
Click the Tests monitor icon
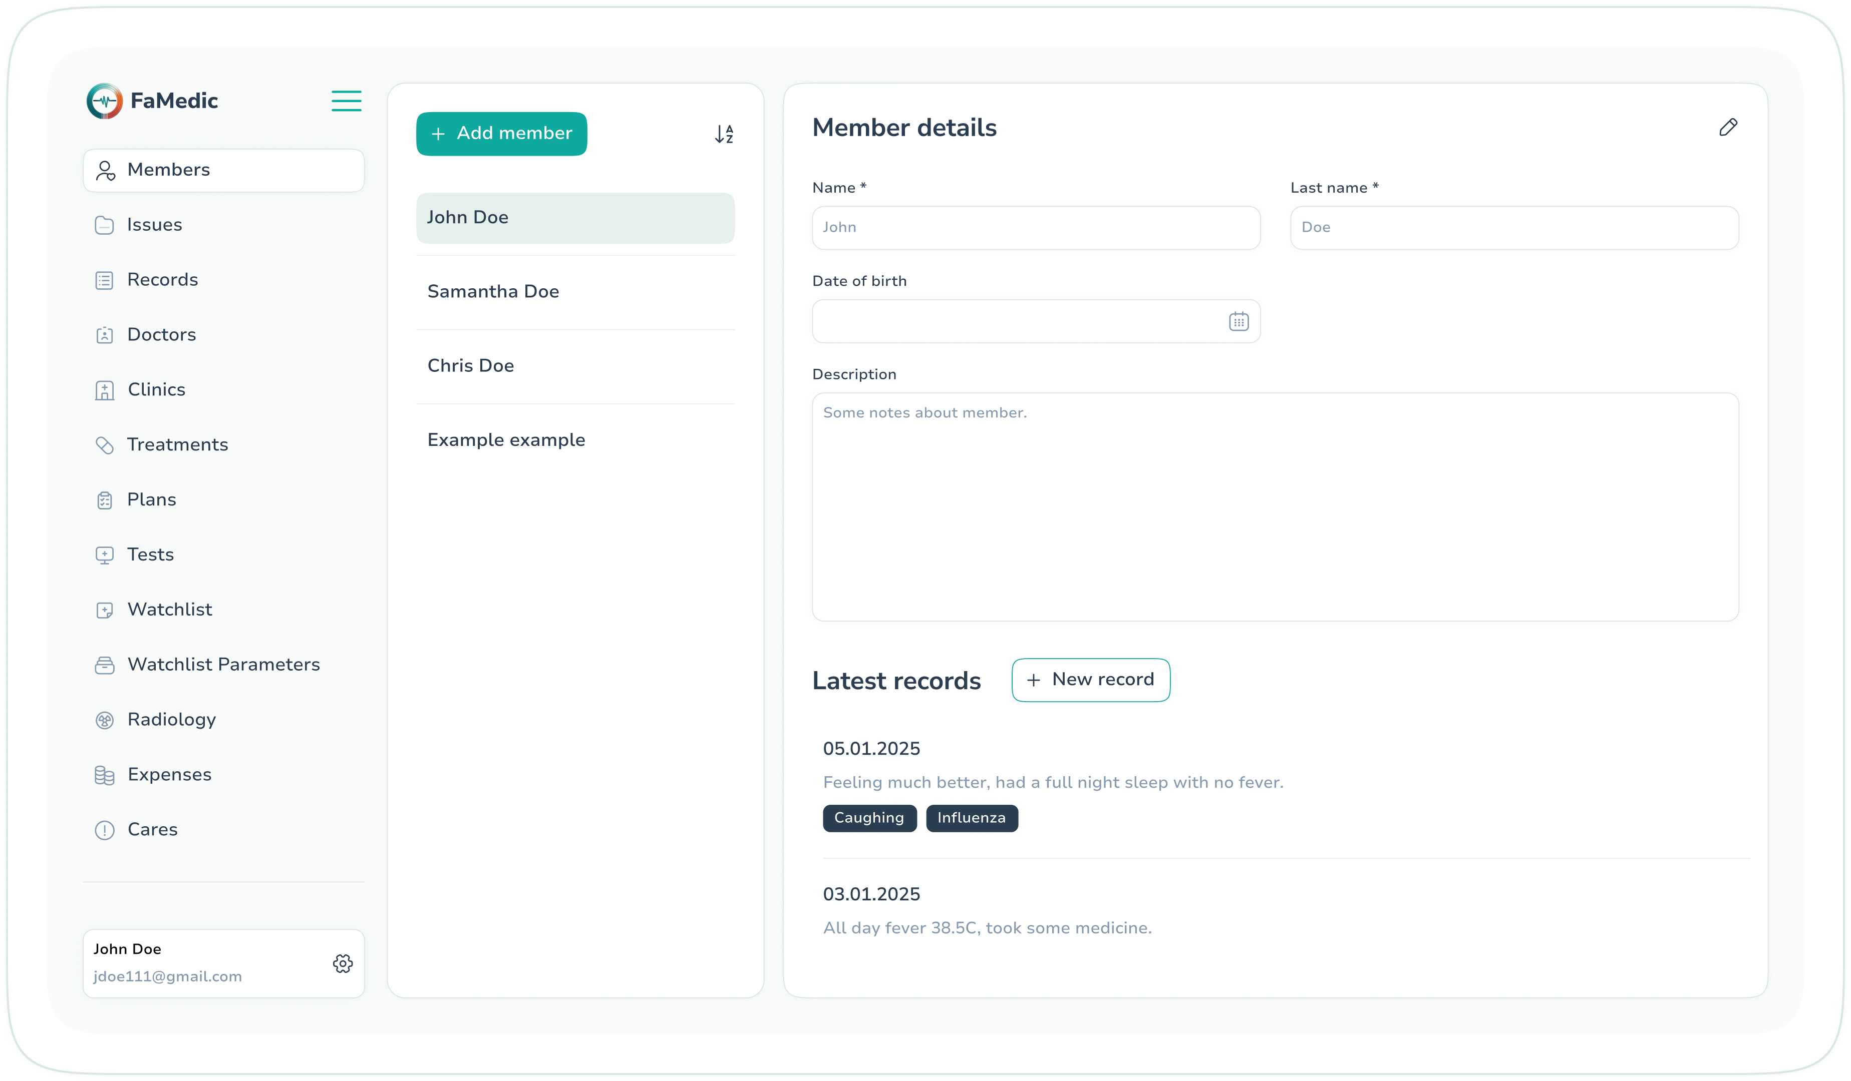click(x=104, y=556)
